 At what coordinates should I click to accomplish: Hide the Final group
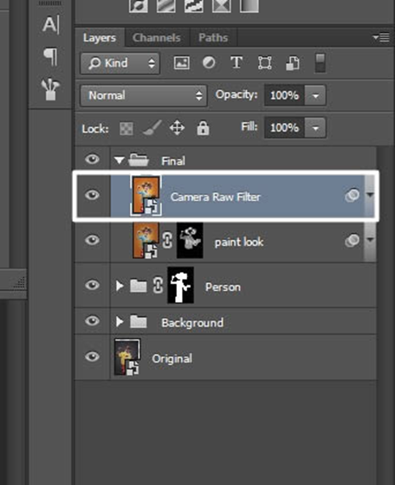pyautogui.click(x=92, y=159)
